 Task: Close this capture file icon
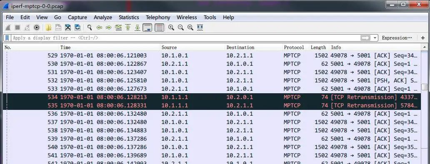(68, 27)
